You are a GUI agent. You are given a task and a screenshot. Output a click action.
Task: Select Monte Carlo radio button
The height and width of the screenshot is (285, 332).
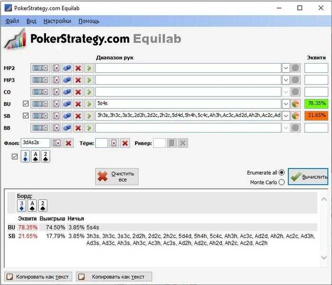pos(282,182)
